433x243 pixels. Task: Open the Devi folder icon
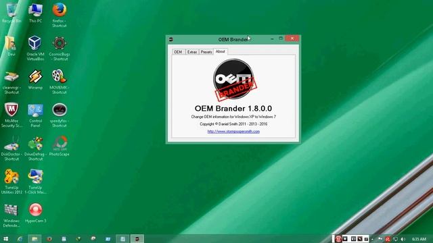(x=12, y=46)
